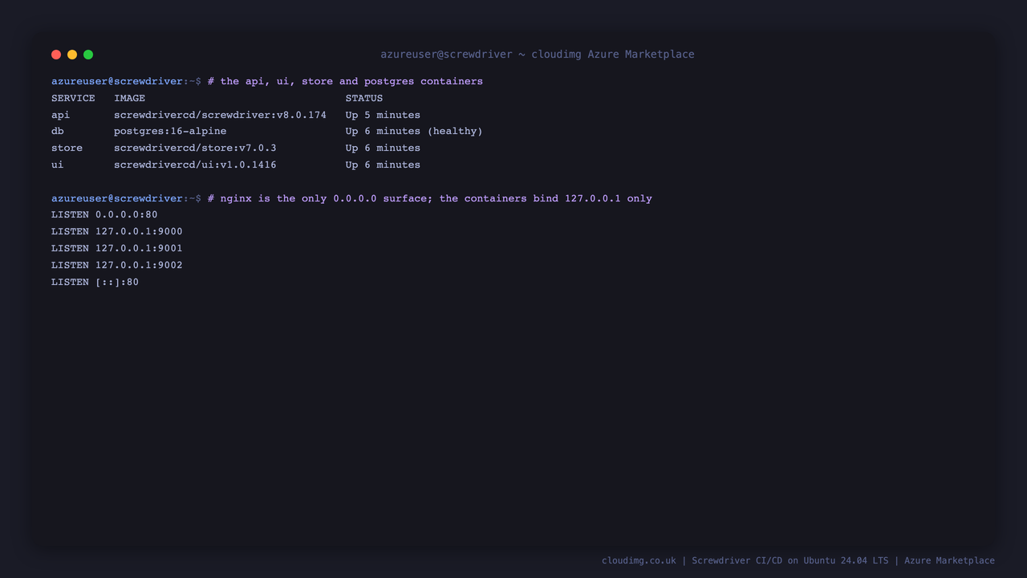This screenshot has width=1027, height=578.
Task: Click the comment '# nginx is the only 0.0.0.0 surface'
Action: pyautogui.click(x=319, y=198)
